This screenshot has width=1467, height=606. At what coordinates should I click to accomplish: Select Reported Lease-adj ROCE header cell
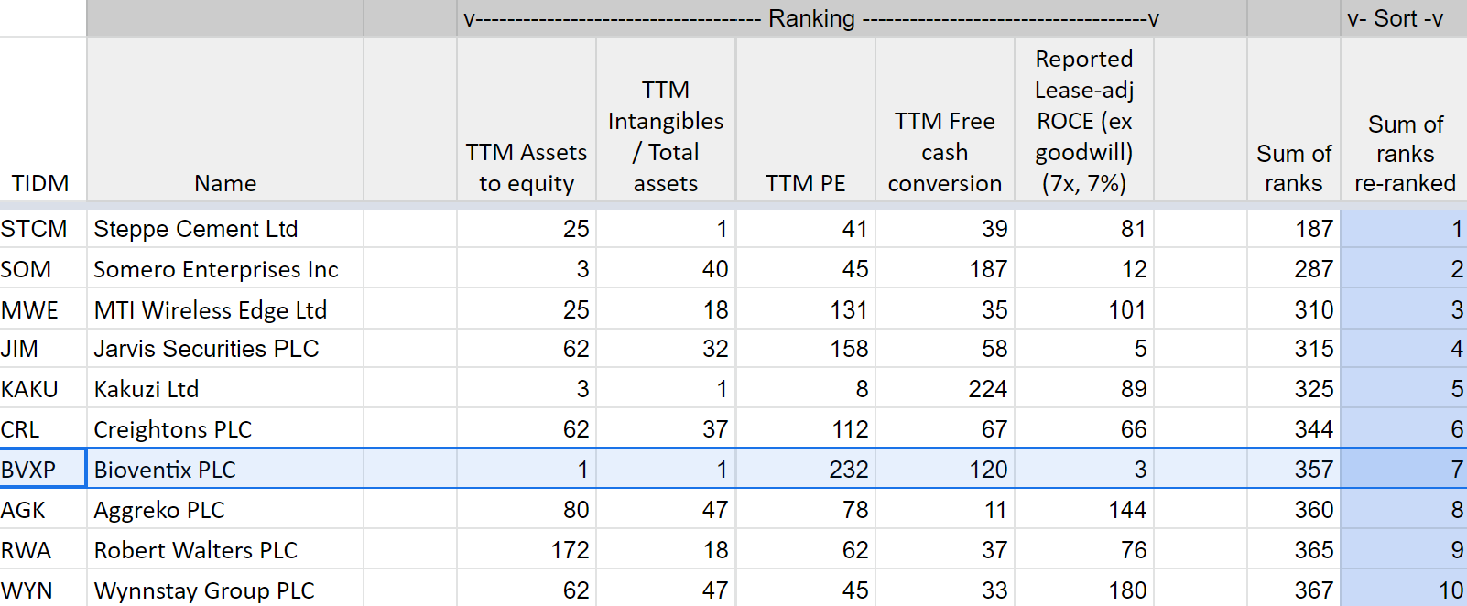point(1084,119)
